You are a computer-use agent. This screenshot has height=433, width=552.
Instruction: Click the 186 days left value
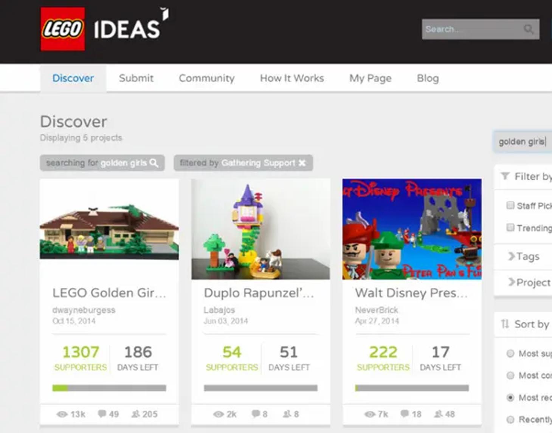click(x=138, y=352)
